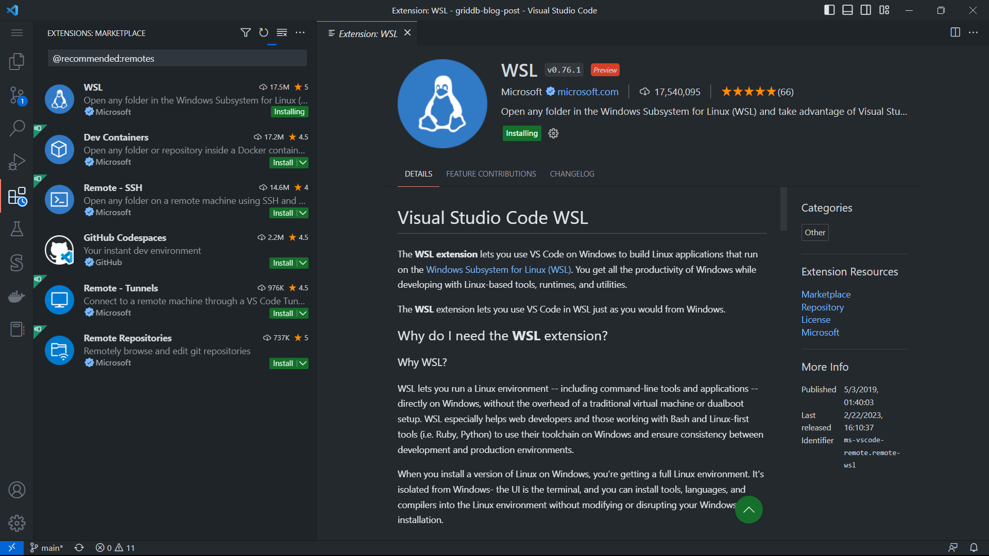Switch to Feature Contributions tab

coord(491,174)
